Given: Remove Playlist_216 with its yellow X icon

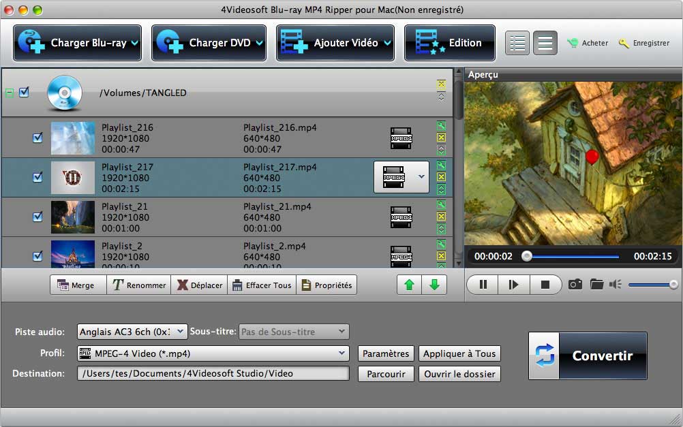Looking at the screenshot, I should coord(441,138).
